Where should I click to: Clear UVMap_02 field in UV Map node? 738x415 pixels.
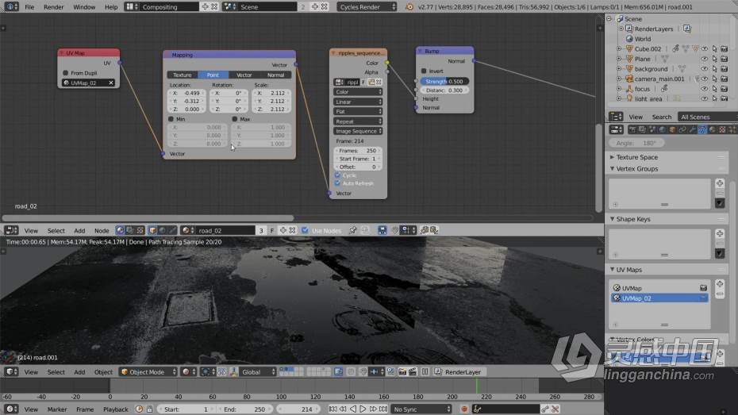click(x=111, y=83)
